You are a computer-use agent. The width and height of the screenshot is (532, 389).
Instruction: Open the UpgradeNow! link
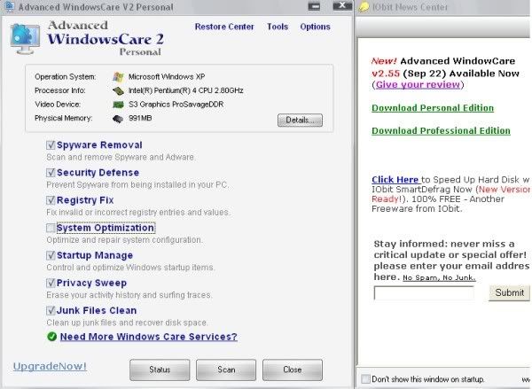pos(50,366)
